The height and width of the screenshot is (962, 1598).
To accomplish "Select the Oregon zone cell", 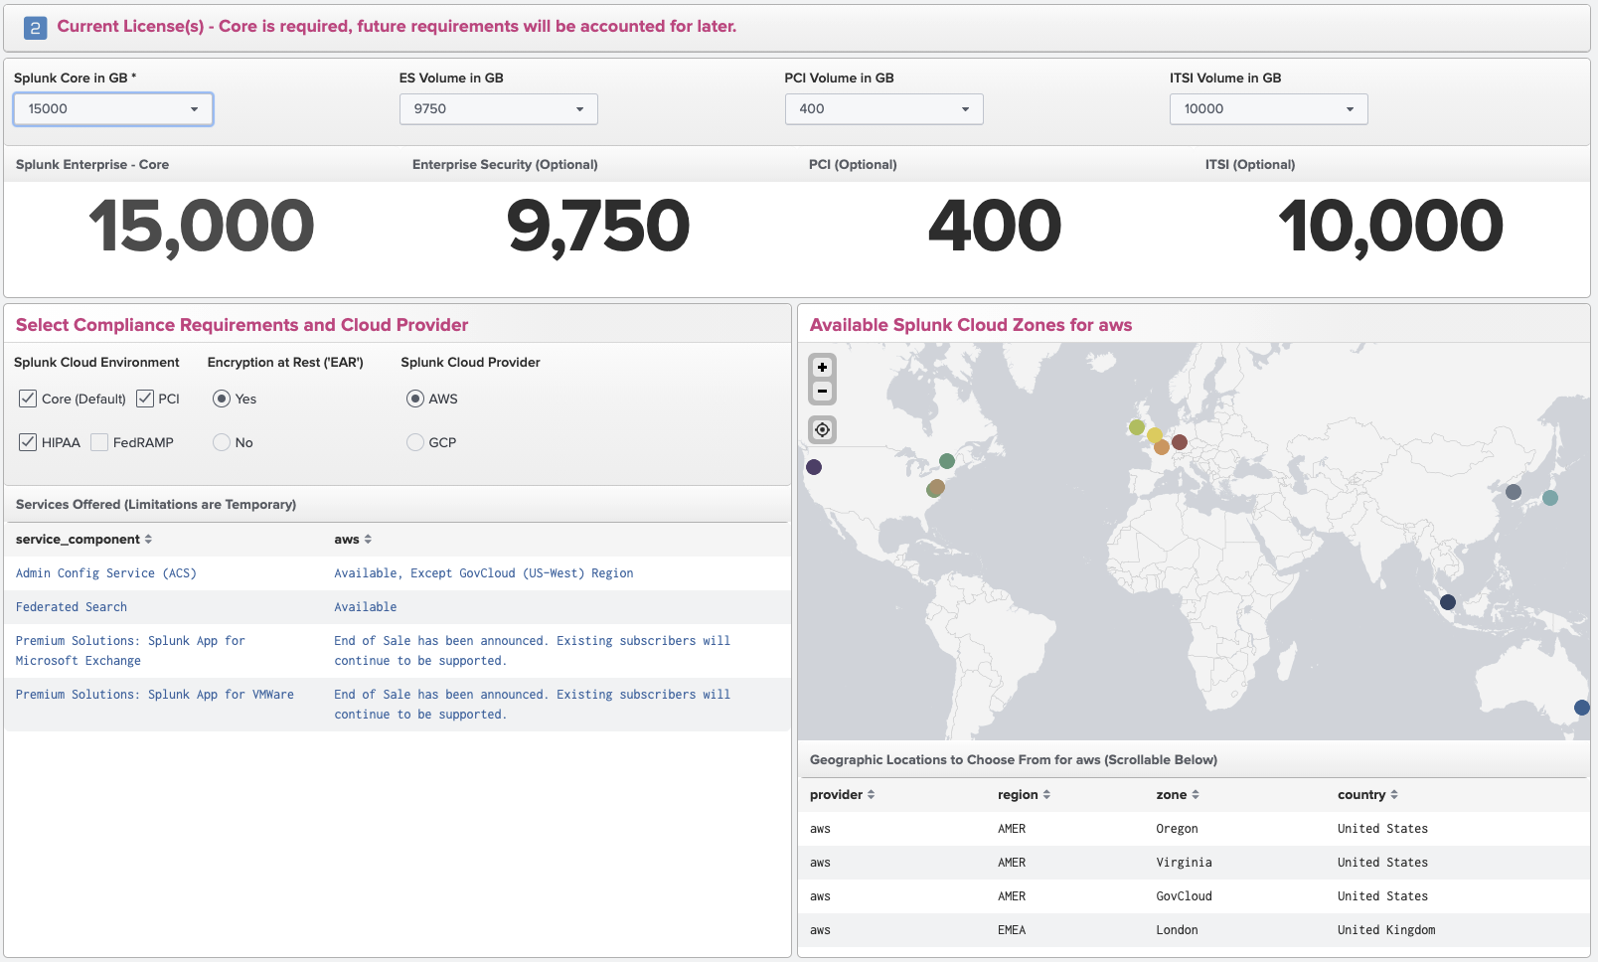I will (x=1178, y=829).
